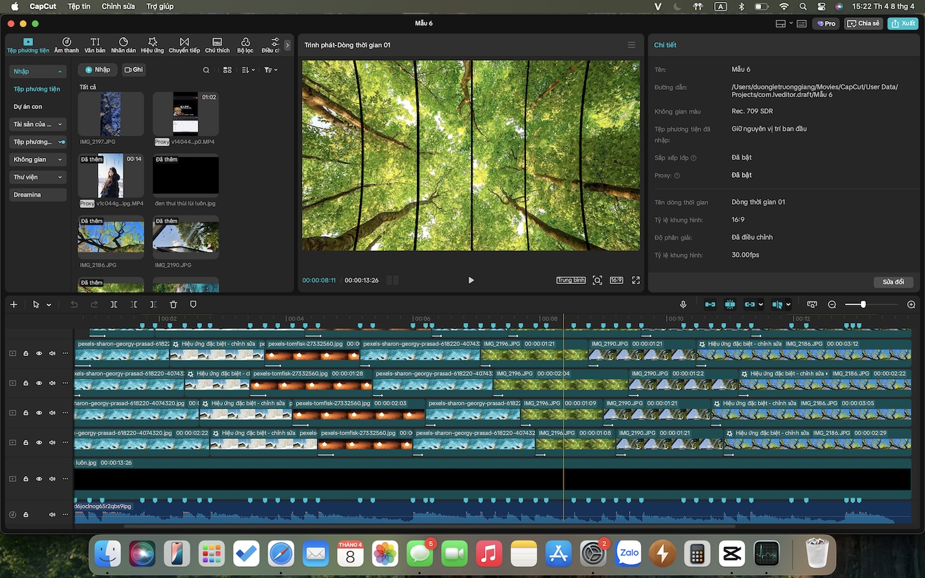
Task: Expand the player to full screen
Action: click(x=636, y=280)
